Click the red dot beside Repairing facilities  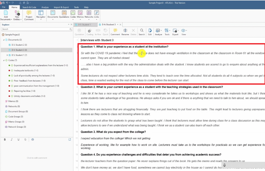coord(9,91)
